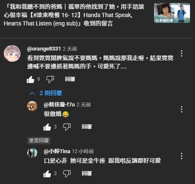Screen dimensions: 195x184
Task: Dislike the reply by @小婷Tina
Action: coord(67,174)
